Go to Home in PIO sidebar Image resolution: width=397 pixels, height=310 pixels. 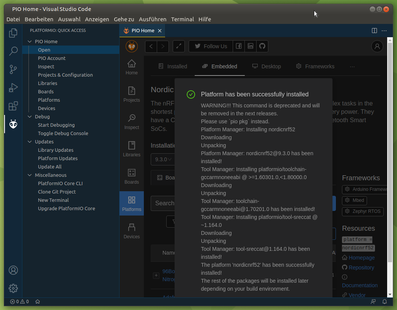coord(132,67)
